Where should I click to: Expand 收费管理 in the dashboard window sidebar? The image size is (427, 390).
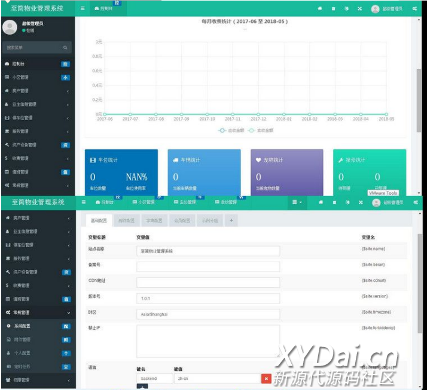click(x=38, y=158)
